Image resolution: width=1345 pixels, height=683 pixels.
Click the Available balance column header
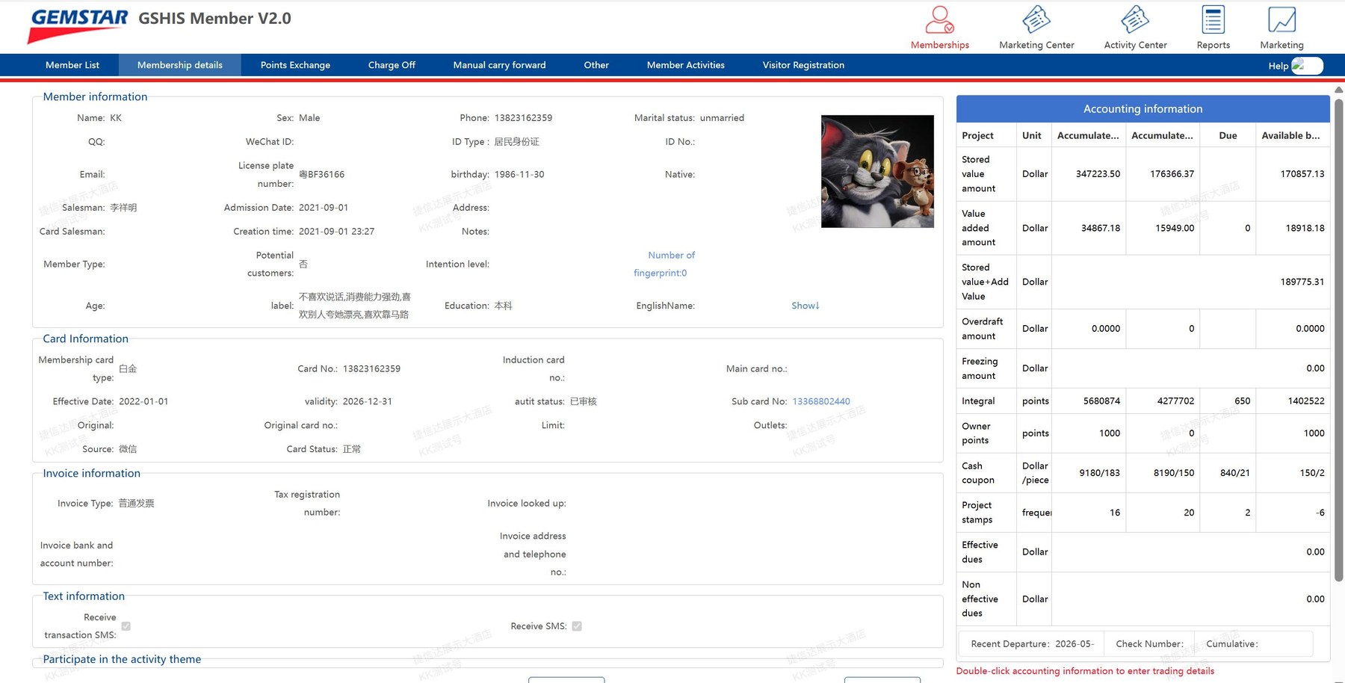point(1292,135)
